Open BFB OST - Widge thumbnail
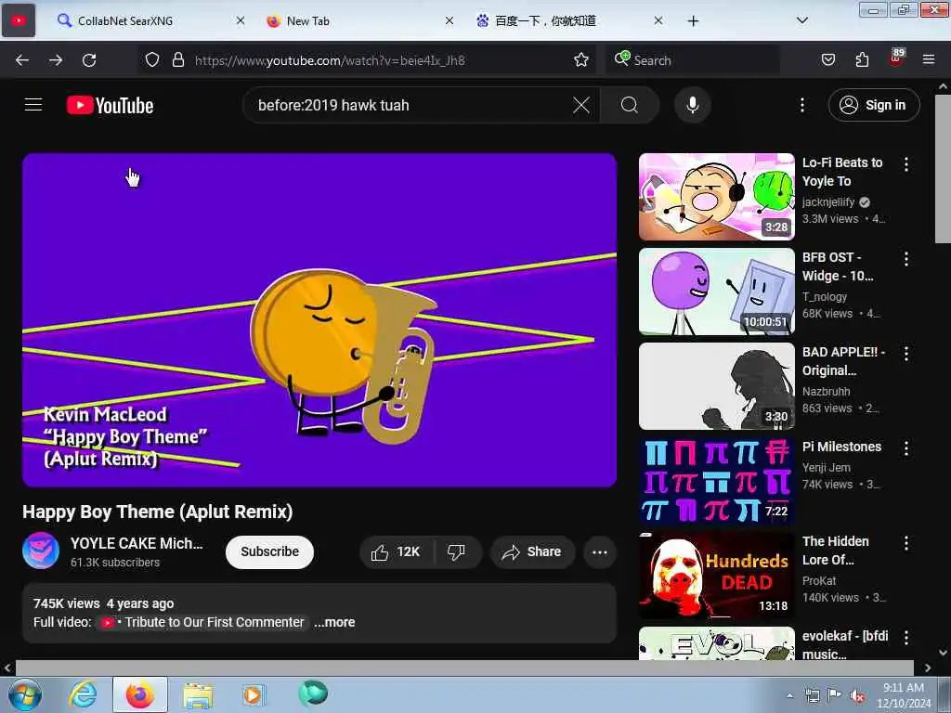Screen dimensions: 951x713 tap(716, 291)
